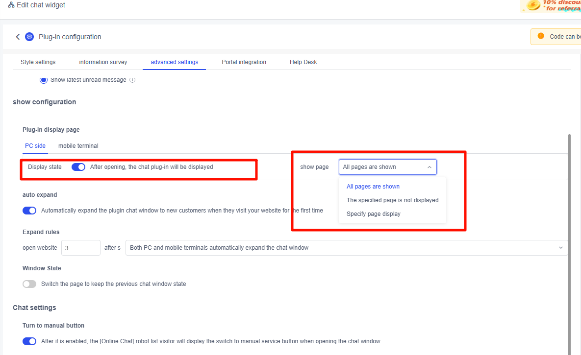Screen dimensions: 581x355
Task: Open the Portal integration tab
Action: [x=244, y=62]
